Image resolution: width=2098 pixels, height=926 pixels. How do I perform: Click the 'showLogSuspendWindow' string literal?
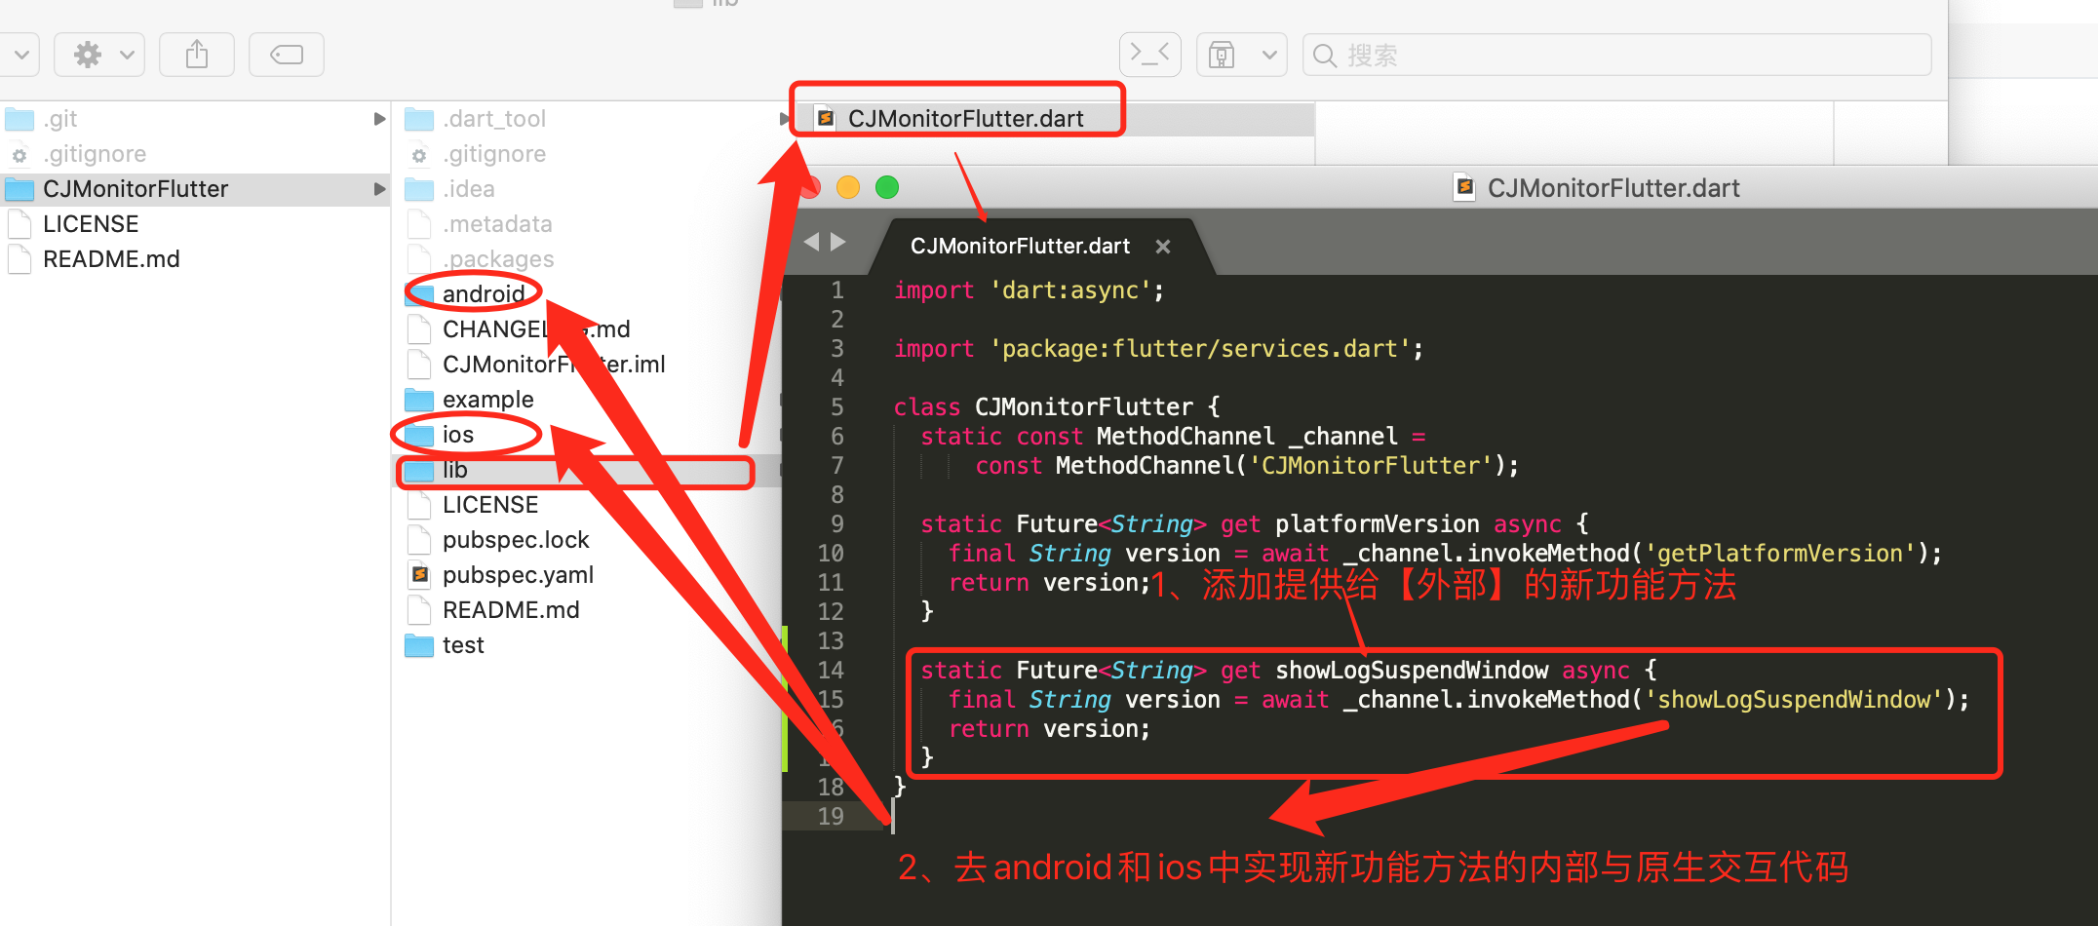[x=1794, y=700]
